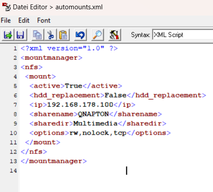Click the opening nfs tag on line 3
Image resolution: width=213 pixels, height=192 pixels.
point(31,67)
